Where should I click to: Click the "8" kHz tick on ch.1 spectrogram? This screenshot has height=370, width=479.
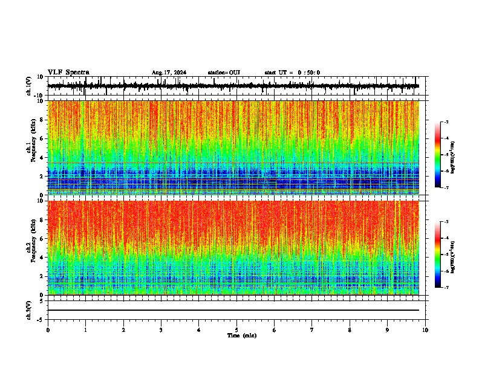[x=42, y=120]
